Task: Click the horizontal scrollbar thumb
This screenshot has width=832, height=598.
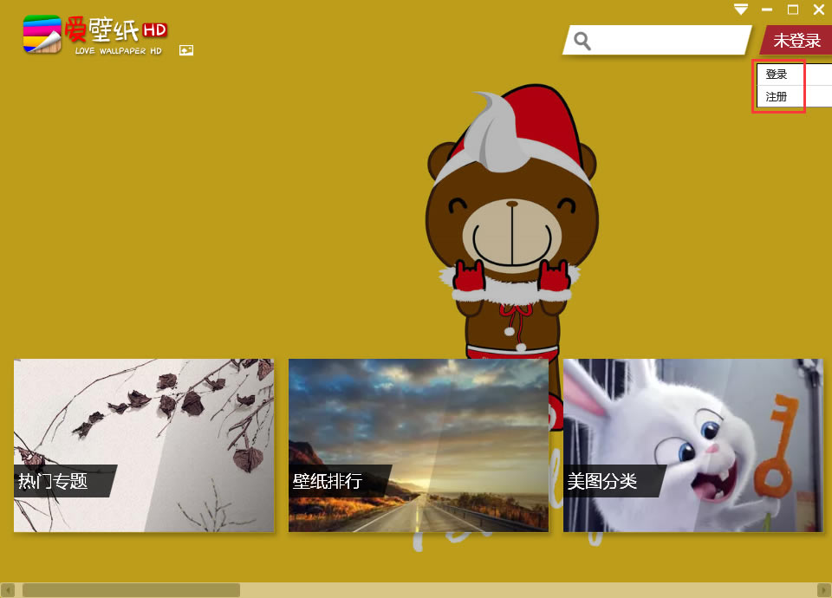Action: (x=131, y=590)
